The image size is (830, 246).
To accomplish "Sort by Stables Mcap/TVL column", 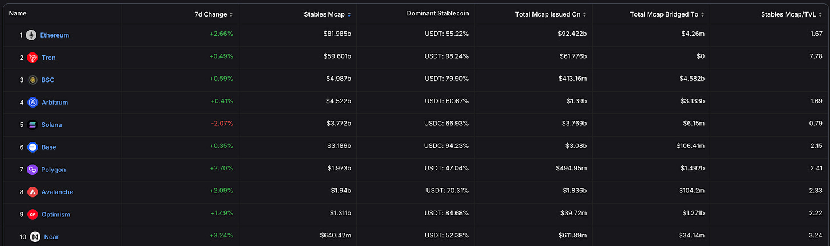I will pos(821,14).
